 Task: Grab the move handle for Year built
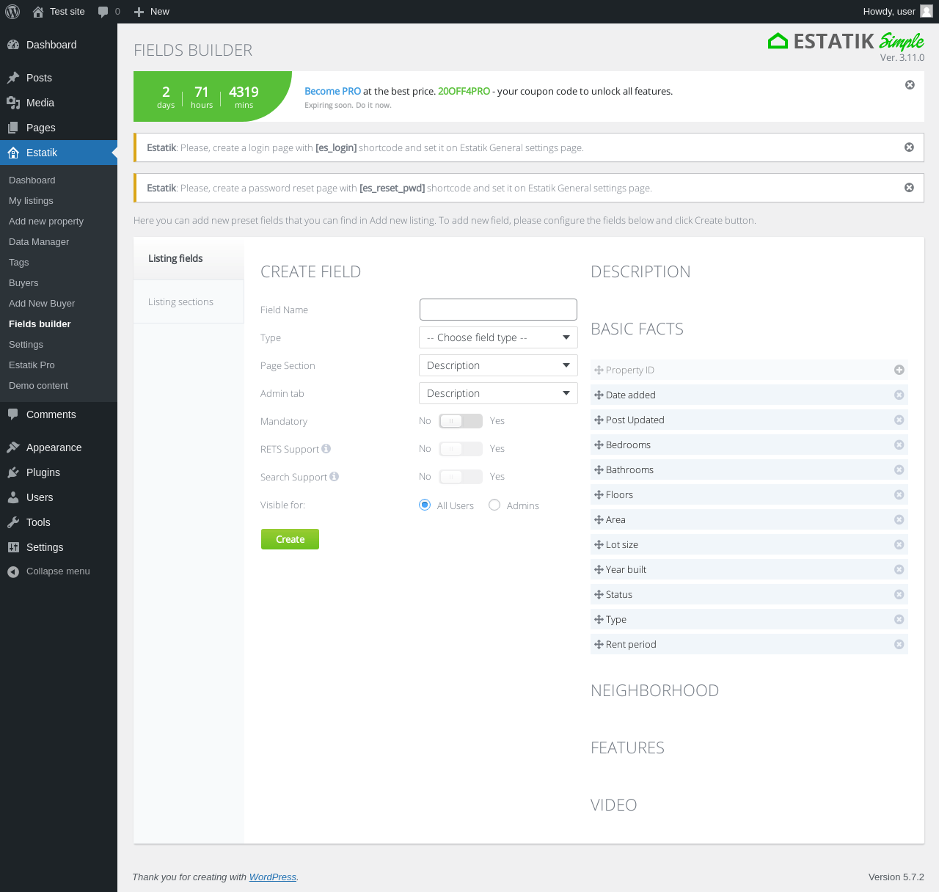pyautogui.click(x=599, y=570)
